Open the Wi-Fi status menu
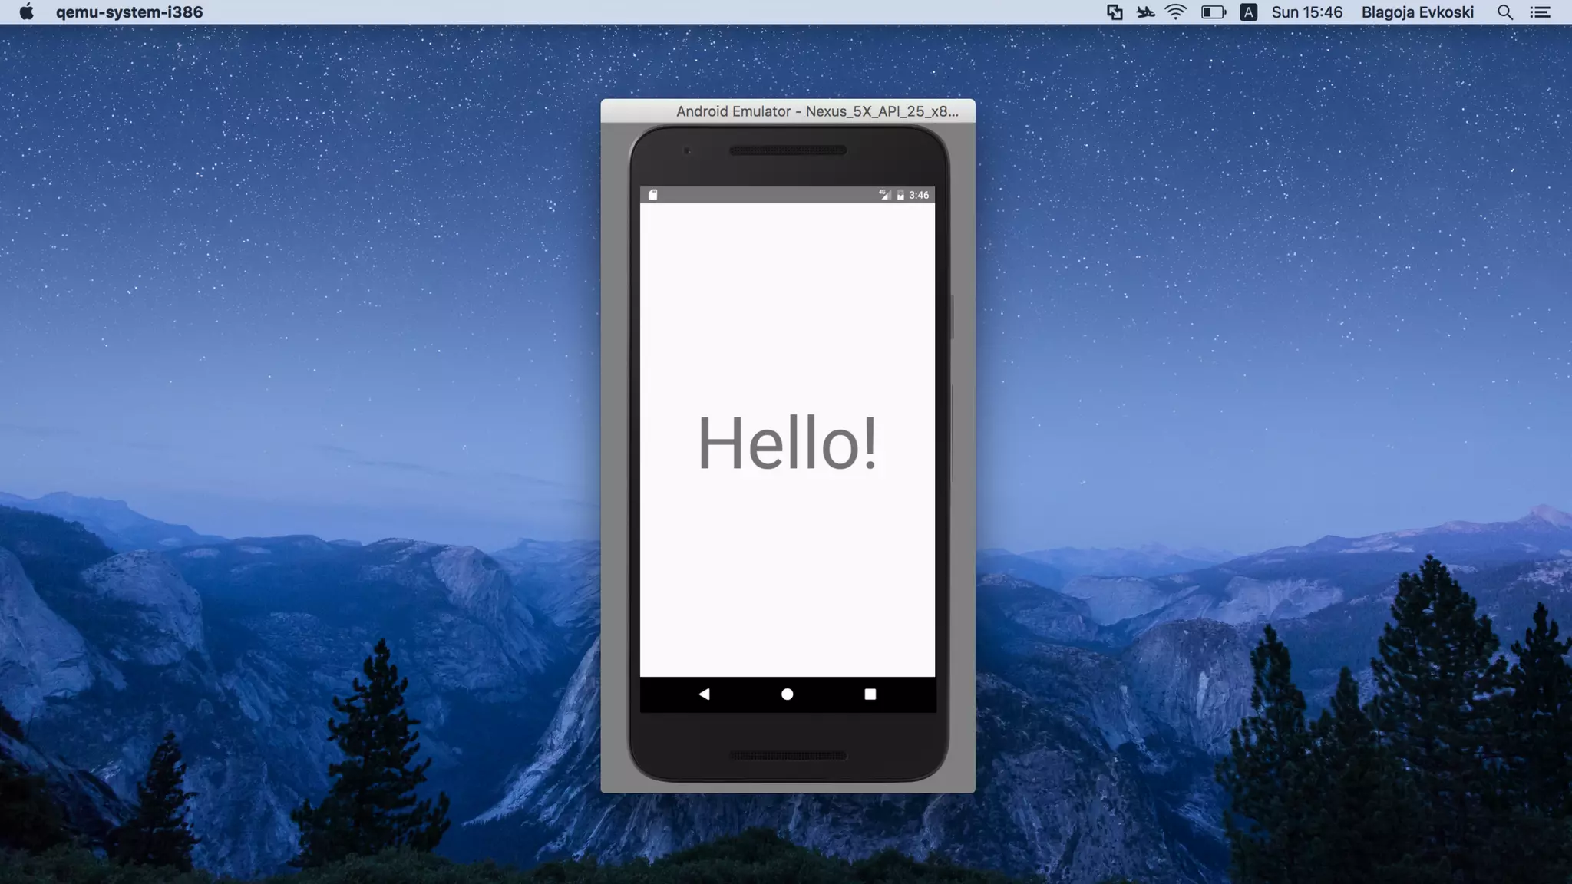1572x884 pixels. tap(1175, 12)
